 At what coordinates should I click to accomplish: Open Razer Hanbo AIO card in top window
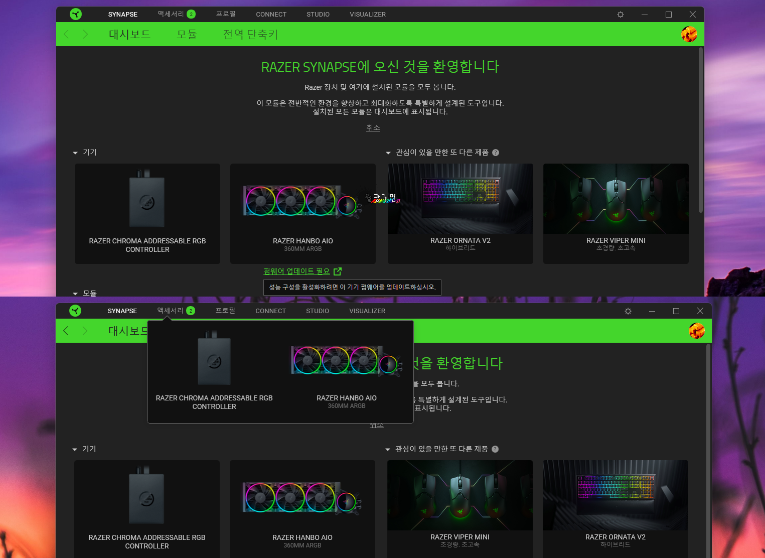click(303, 214)
